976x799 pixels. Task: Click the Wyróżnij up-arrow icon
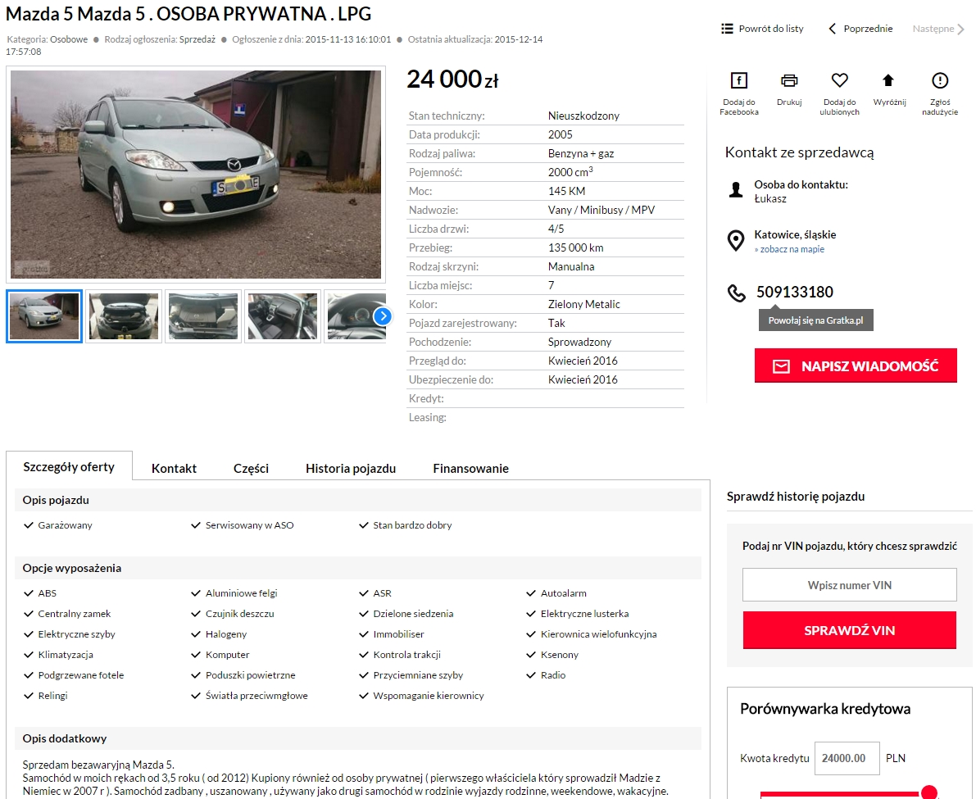tap(888, 80)
